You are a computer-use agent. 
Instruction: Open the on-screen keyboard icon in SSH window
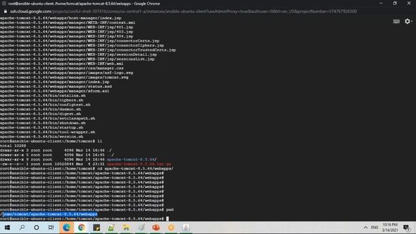(396, 21)
